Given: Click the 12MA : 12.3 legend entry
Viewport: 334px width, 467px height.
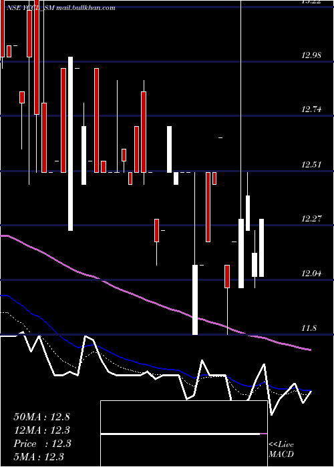Looking at the screenshot, I should [x=41, y=430].
